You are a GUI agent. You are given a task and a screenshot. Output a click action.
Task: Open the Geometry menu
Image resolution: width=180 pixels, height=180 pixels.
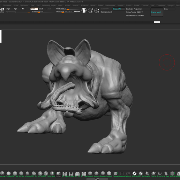(x=46, y=6)
